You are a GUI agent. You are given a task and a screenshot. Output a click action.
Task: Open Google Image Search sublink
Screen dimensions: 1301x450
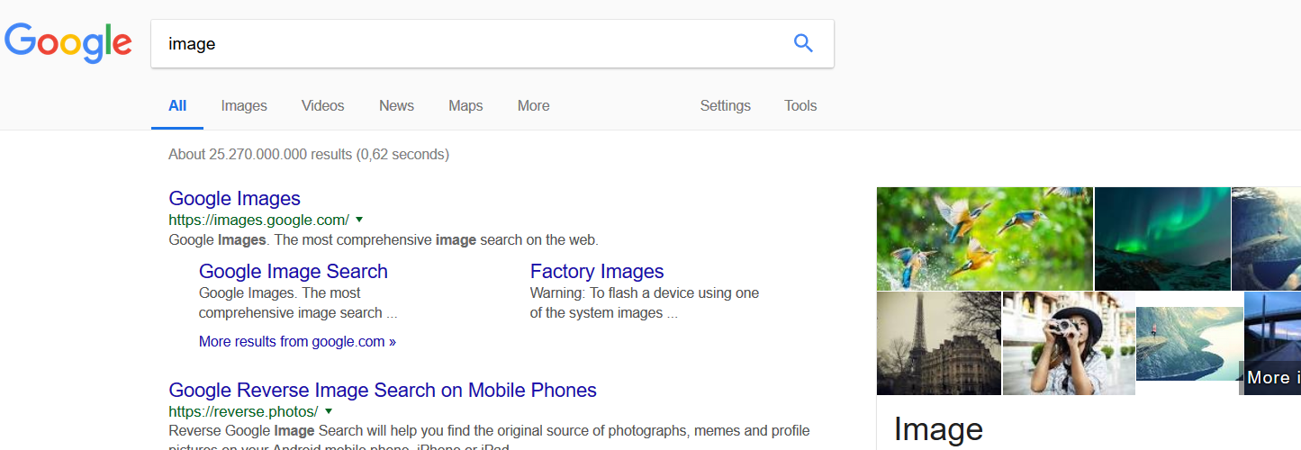point(294,272)
